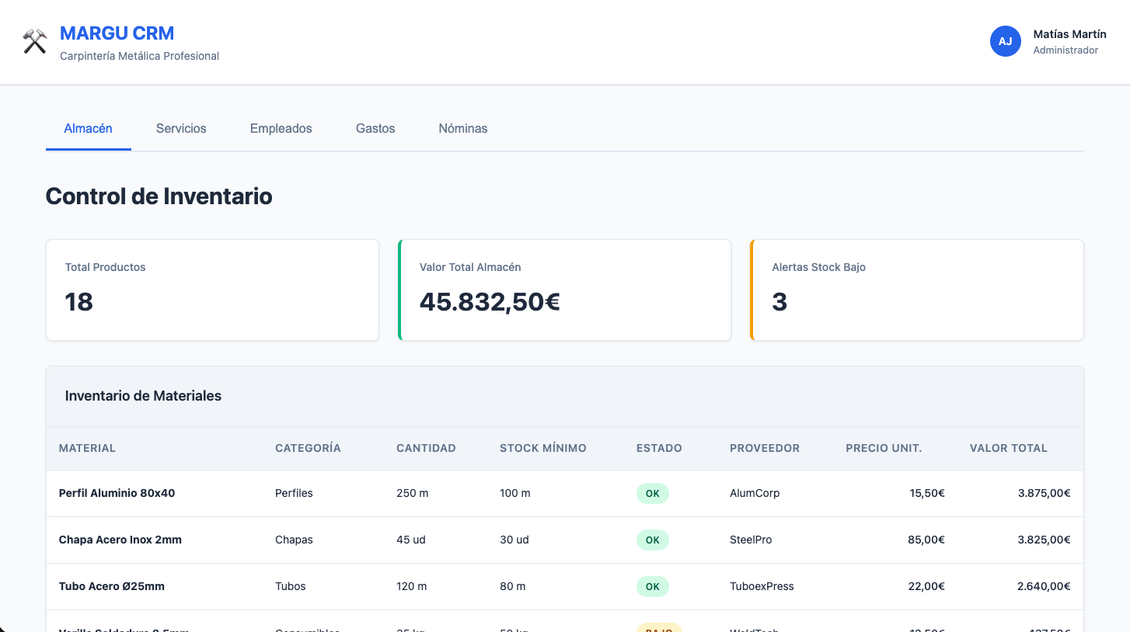Click the Matías Martín administrator name

coord(1069,33)
